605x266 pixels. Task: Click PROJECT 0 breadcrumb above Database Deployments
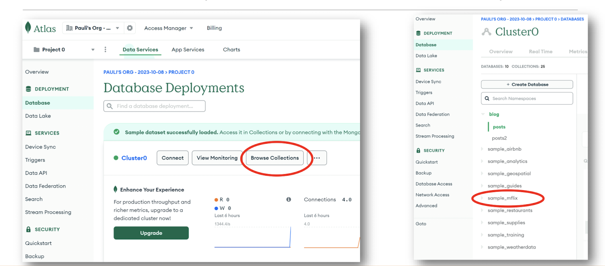[x=181, y=72]
